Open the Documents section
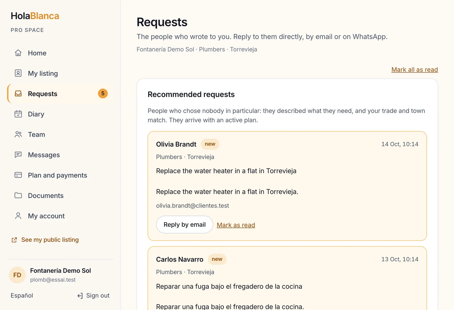Viewport: 454px width, 310px height. coord(60,196)
